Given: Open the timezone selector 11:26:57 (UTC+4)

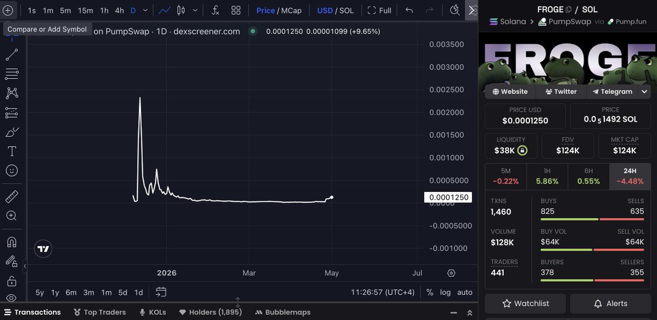Looking at the screenshot, I should coord(385,292).
